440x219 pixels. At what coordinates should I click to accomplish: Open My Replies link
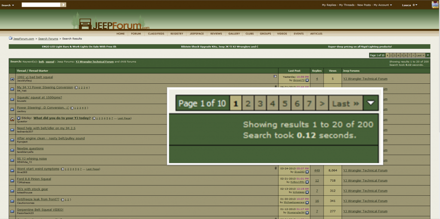pos(330,5)
